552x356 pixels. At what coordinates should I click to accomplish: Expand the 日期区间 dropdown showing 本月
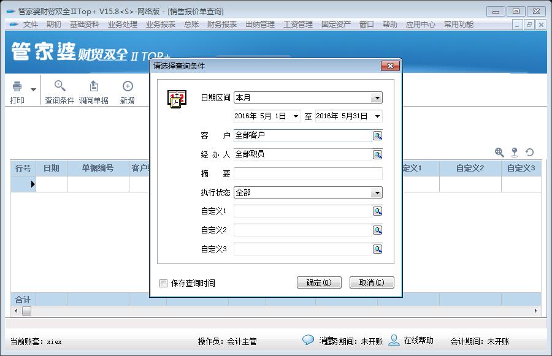(x=377, y=98)
